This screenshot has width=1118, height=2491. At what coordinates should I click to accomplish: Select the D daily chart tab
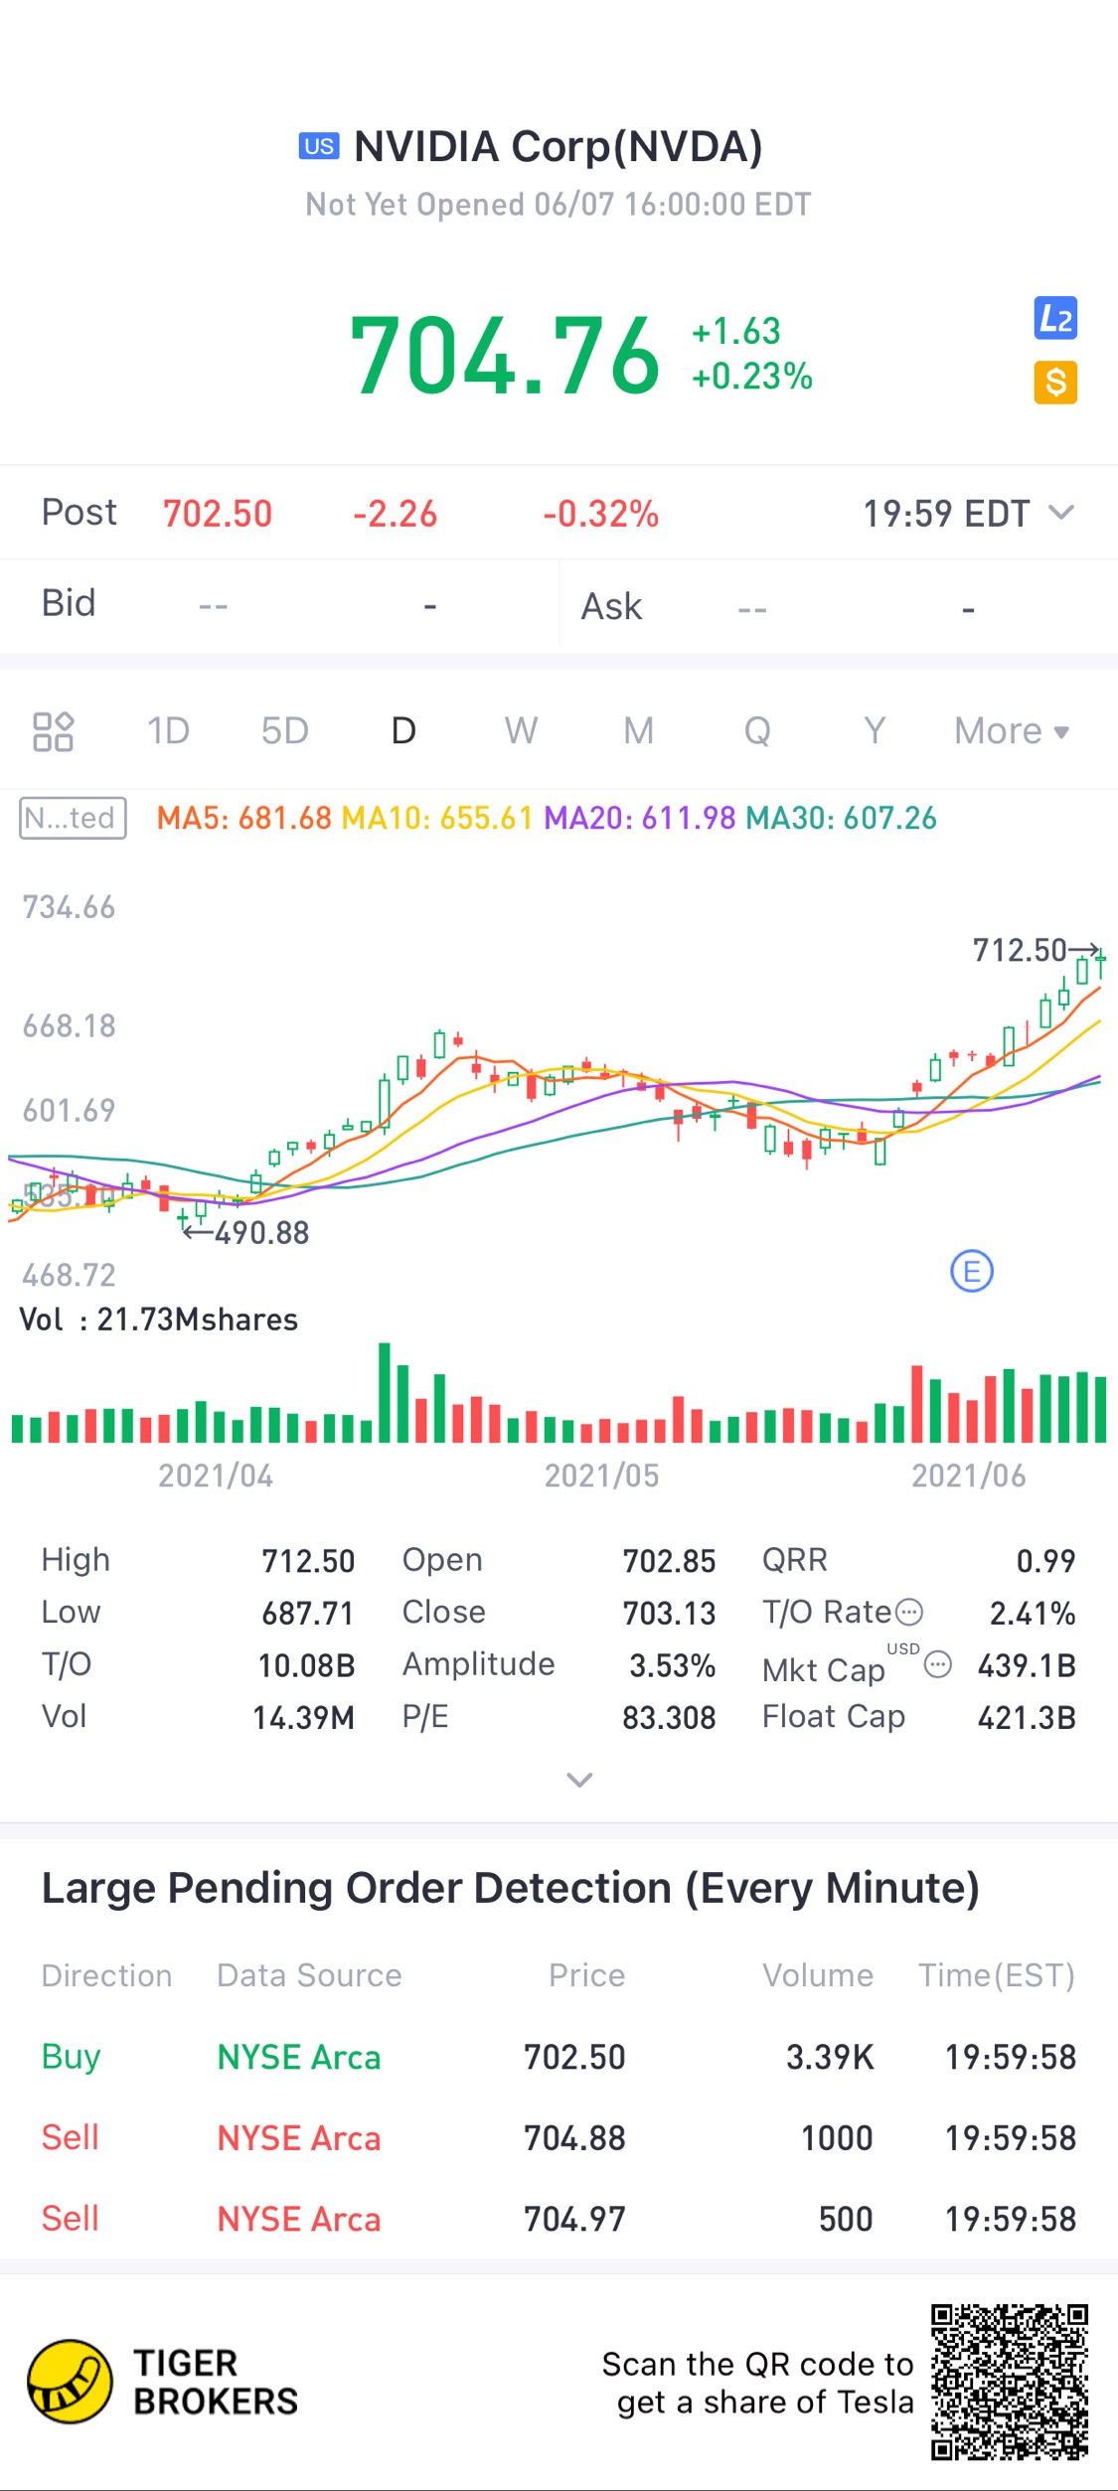click(403, 731)
